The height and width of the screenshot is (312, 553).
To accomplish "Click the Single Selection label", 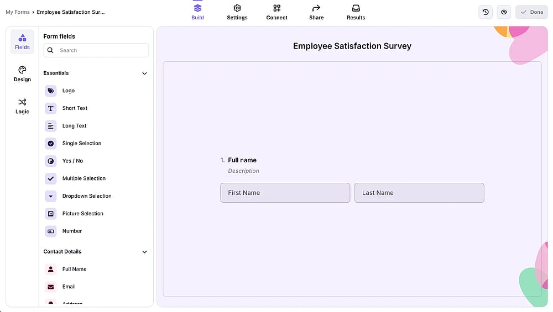I will [82, 144].
